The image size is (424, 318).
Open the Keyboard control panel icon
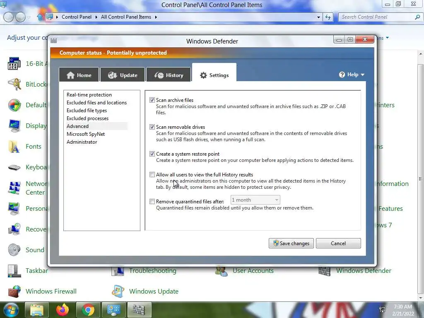(14, 167)
